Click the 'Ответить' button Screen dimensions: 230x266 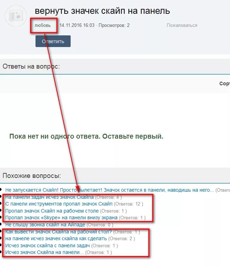point(53,41)
